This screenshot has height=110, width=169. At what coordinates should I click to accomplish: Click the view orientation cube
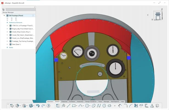coord(158,15)
